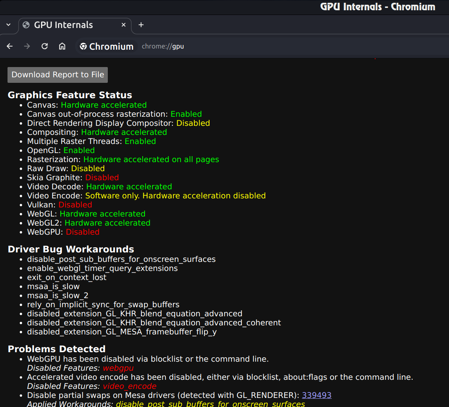449x407 pixels.
Task: Click the Driver Bug Workarounds heading
Action: click(71, 249)
